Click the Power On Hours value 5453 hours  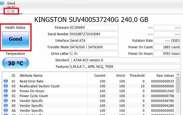point(167,54)
